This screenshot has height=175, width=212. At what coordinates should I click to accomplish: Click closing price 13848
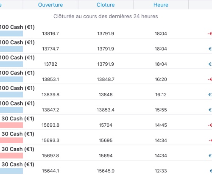pos(106,94)
